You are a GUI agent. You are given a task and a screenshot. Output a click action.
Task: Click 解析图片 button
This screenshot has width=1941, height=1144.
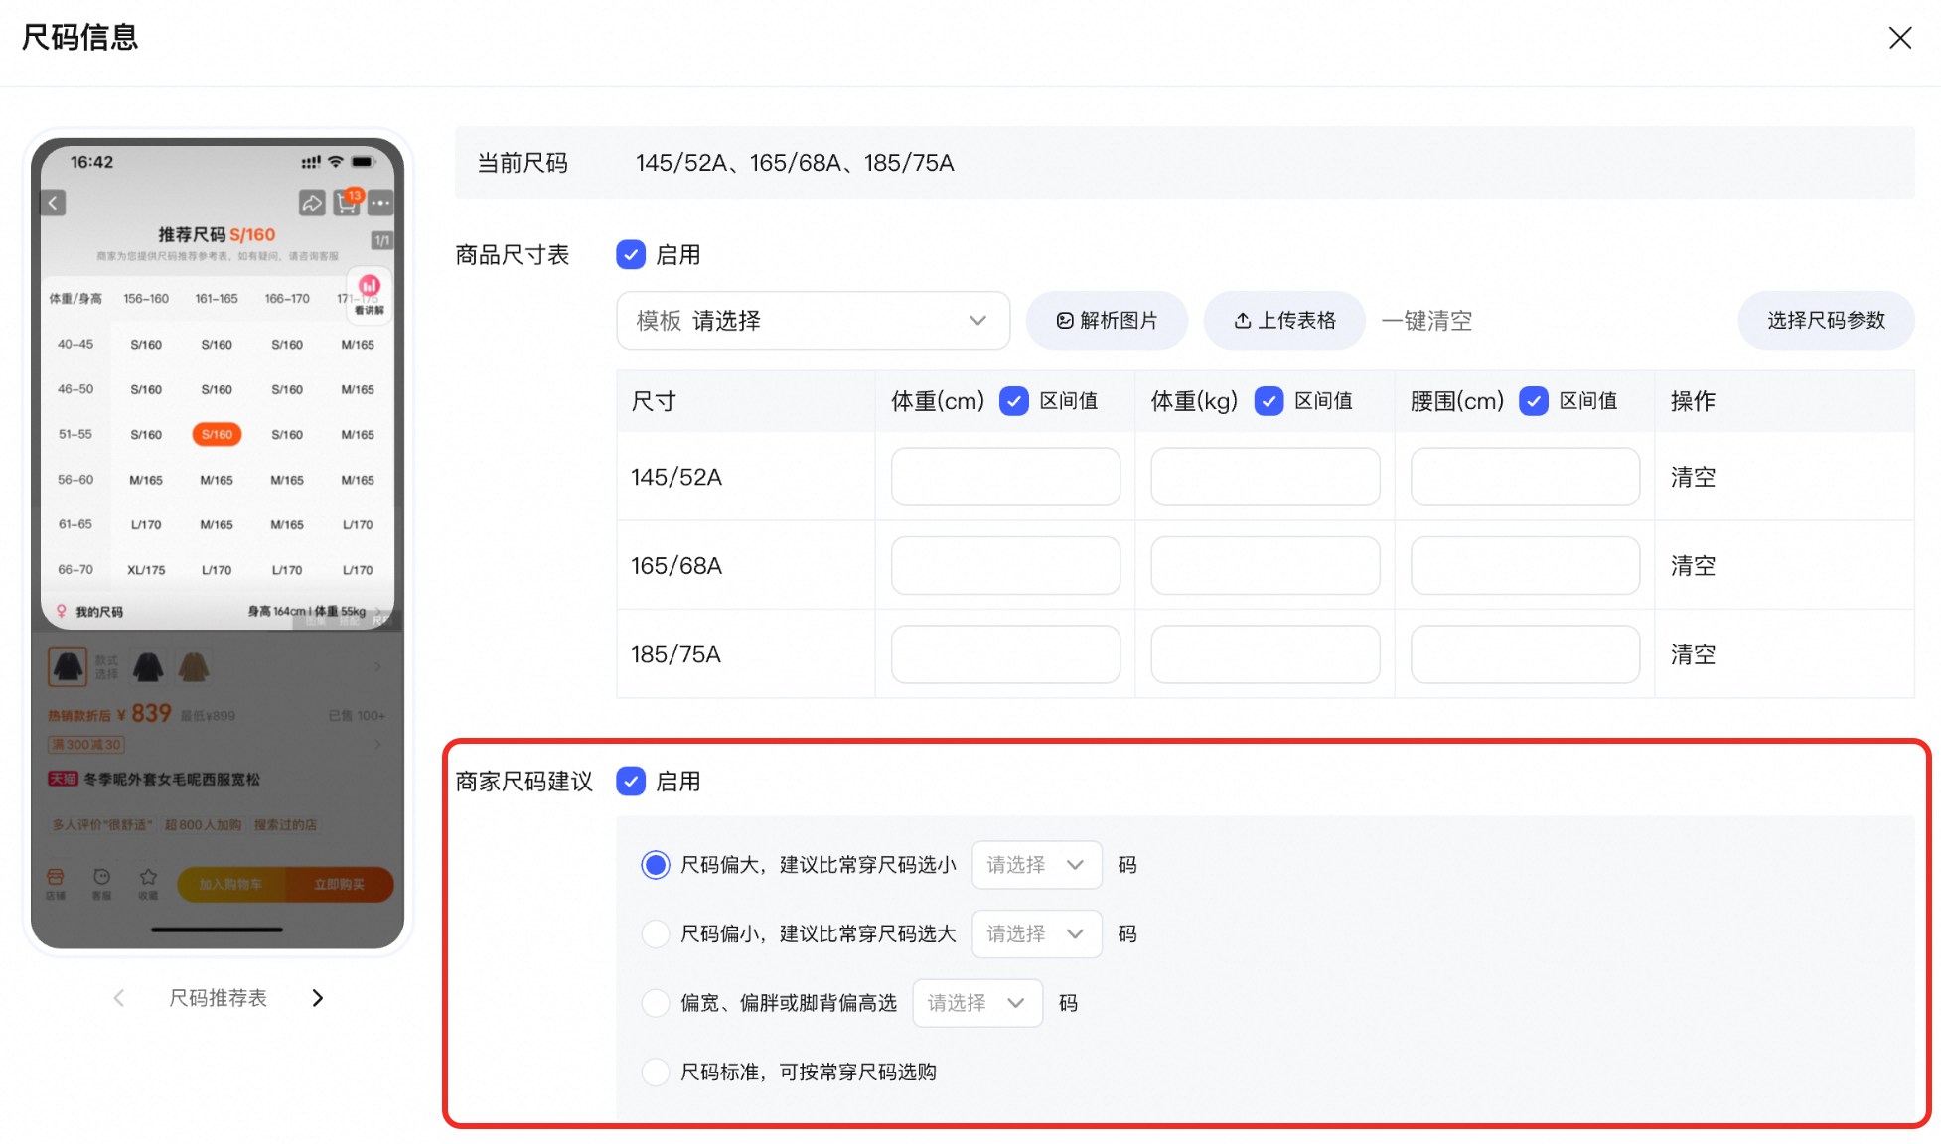coord(1107,321)
